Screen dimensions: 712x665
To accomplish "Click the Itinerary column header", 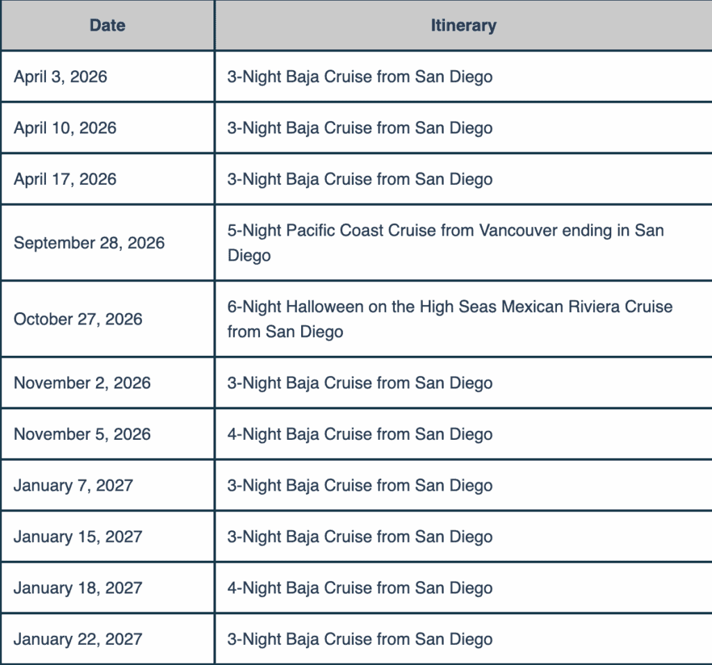I will [463, 26].
